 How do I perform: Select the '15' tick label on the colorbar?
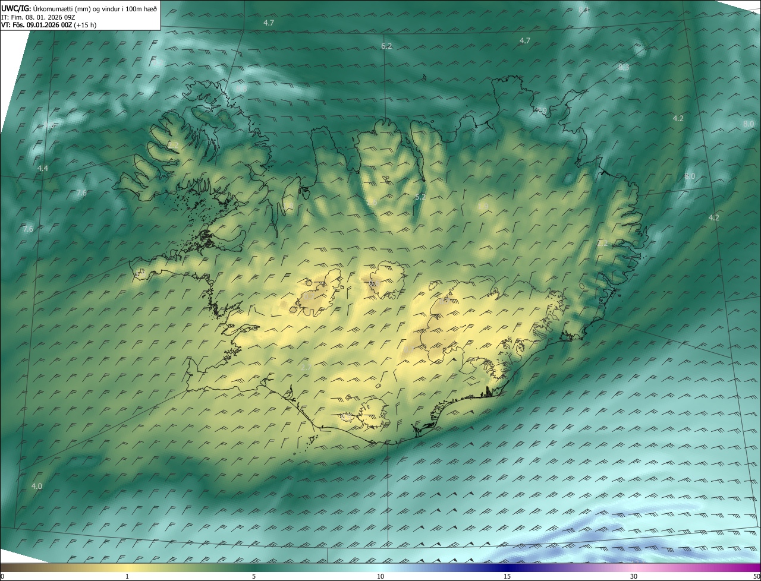click(507, 576)
